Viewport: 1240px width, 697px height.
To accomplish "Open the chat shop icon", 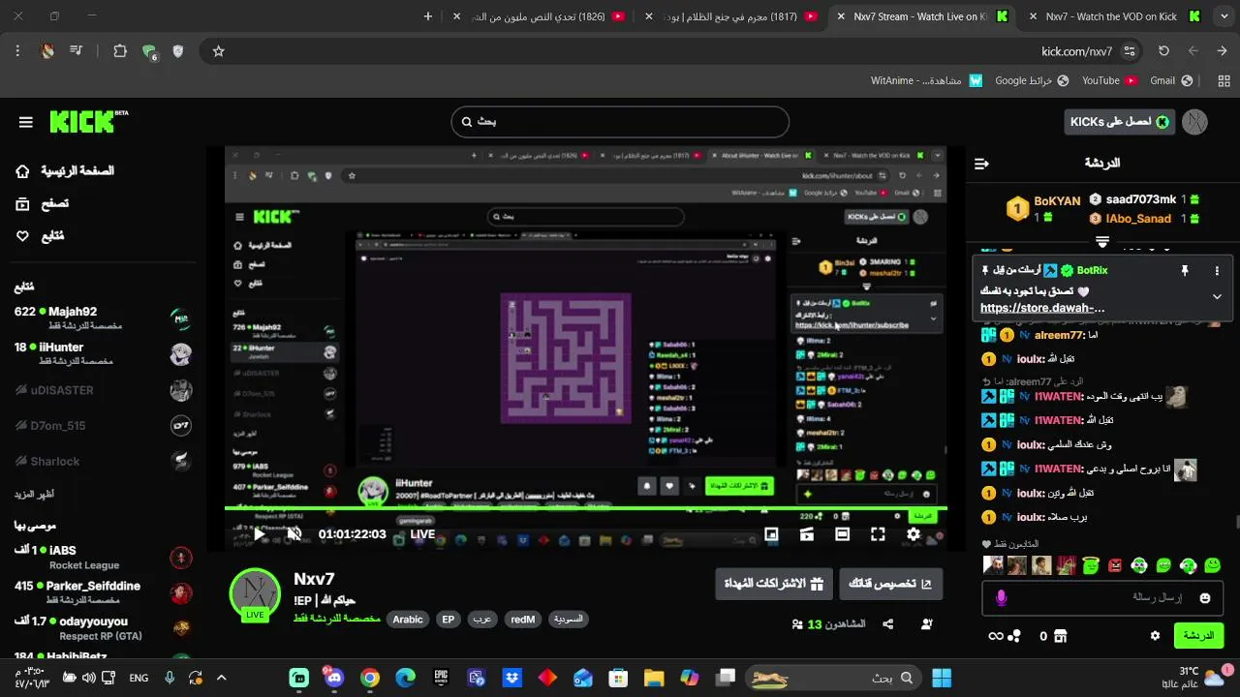I will [1061, 636].
